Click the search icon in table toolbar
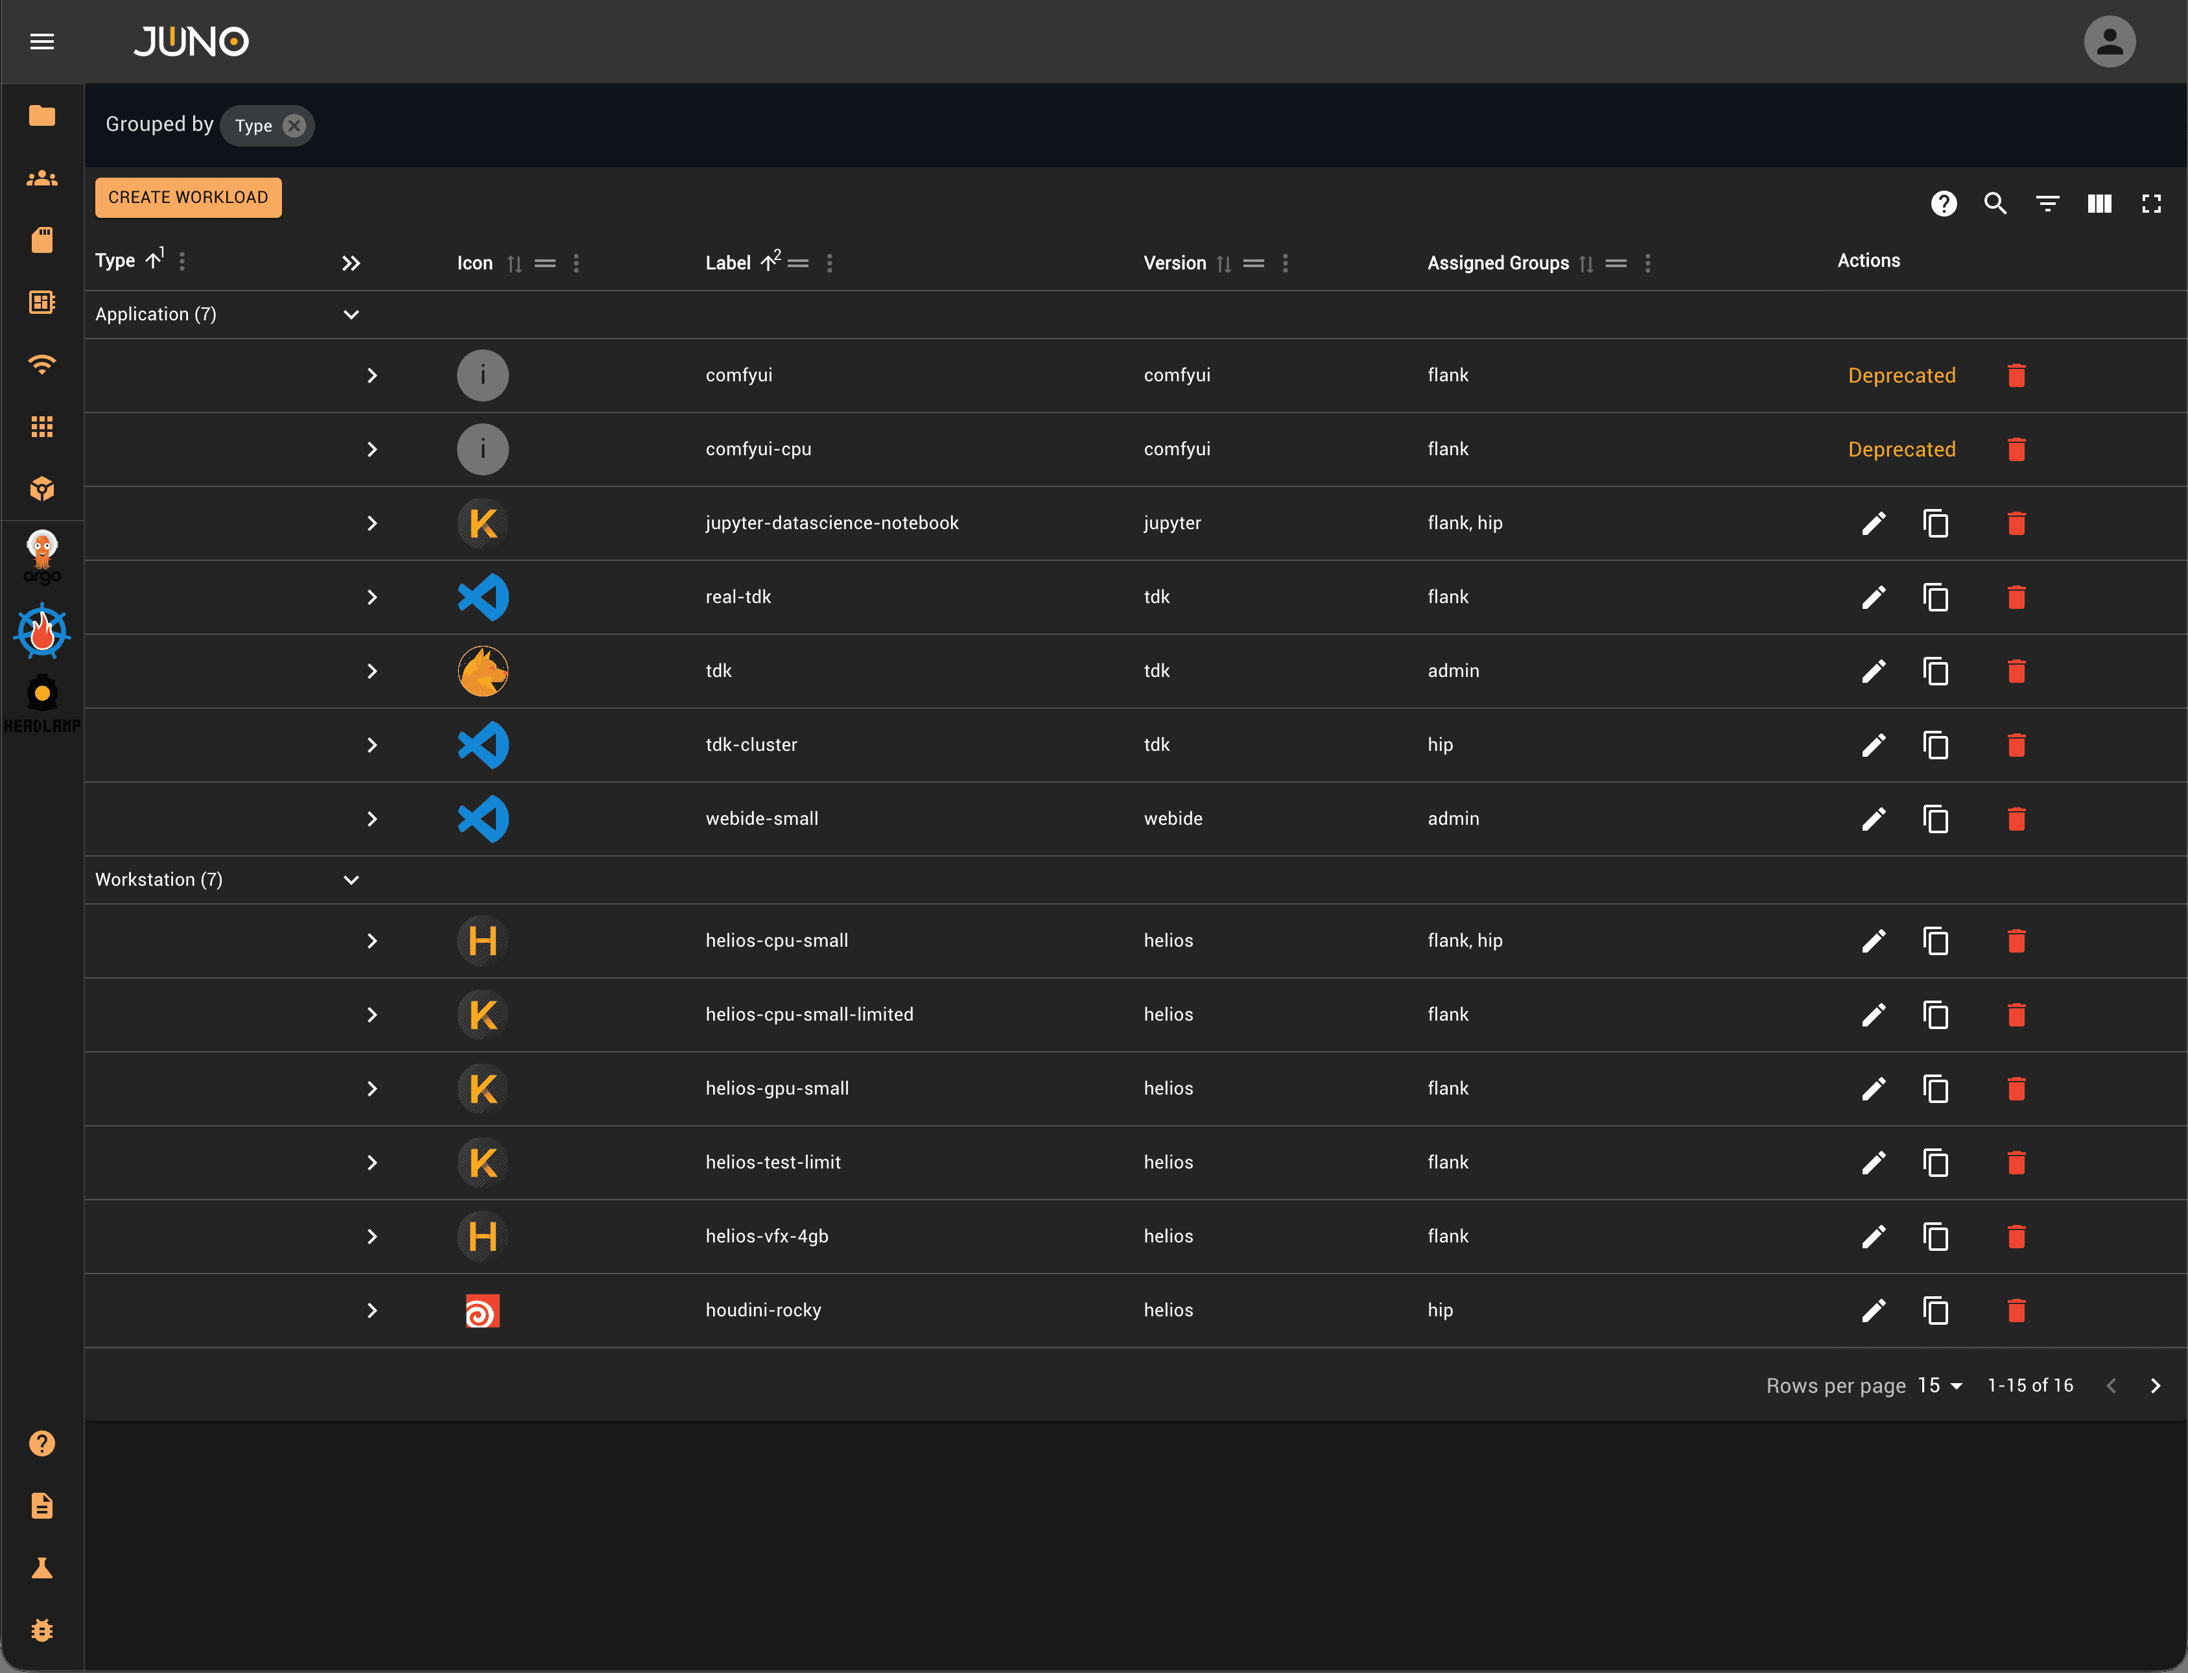2188x1673 pixels. click(x=1995, y=204)
